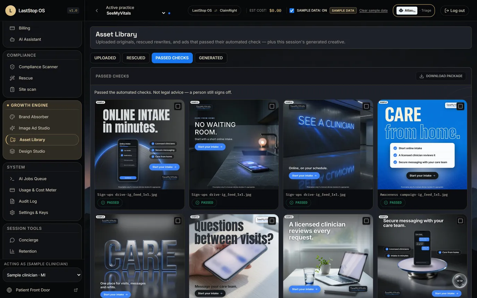Click the 'Awareness campaign-ig_feed_1x1.jpg' file name

pos(414,195)
